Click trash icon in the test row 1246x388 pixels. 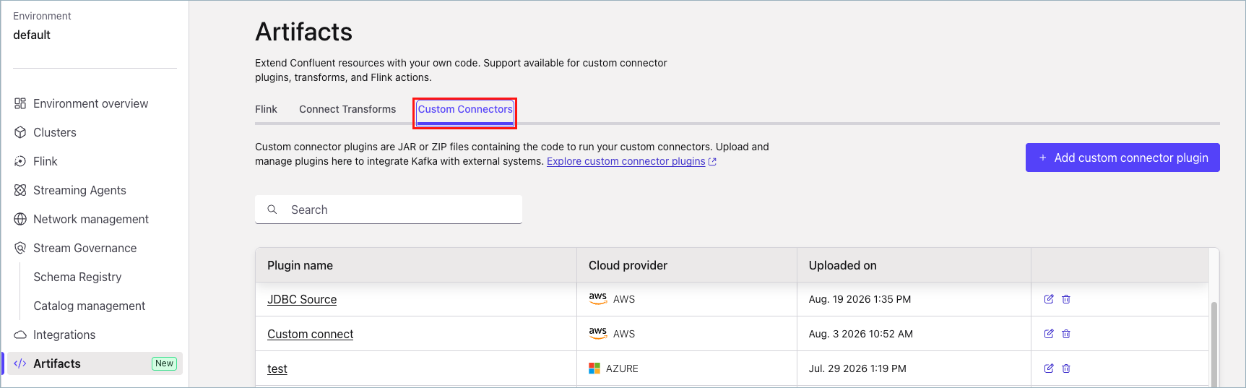point(1066,368)
